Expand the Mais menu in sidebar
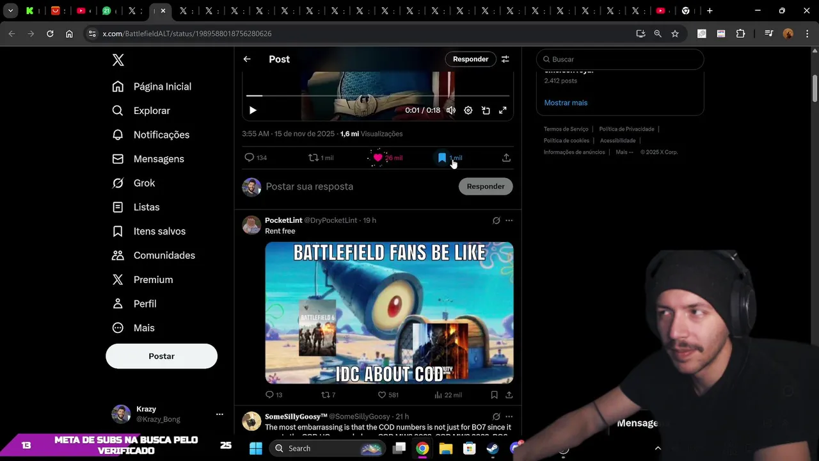The height and width of the screenshot is (461, 819). point(133,328)
